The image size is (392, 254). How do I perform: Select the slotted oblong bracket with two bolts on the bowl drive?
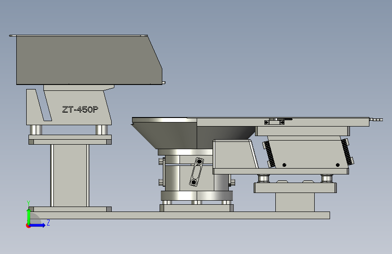(x=196, y=172)
